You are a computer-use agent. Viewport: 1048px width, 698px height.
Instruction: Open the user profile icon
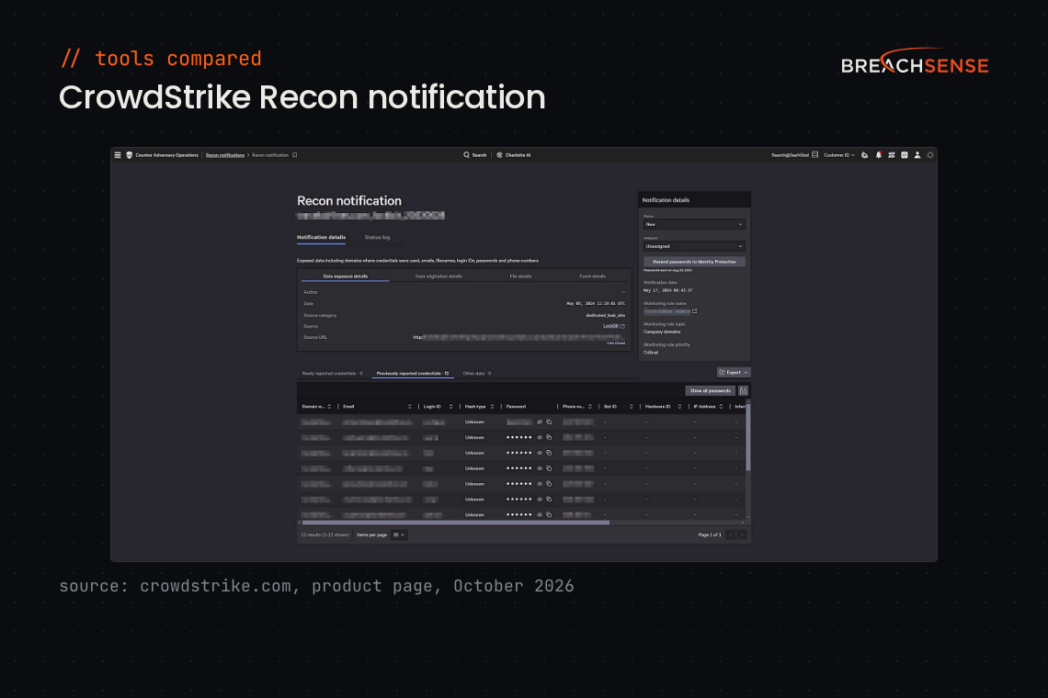917,155
